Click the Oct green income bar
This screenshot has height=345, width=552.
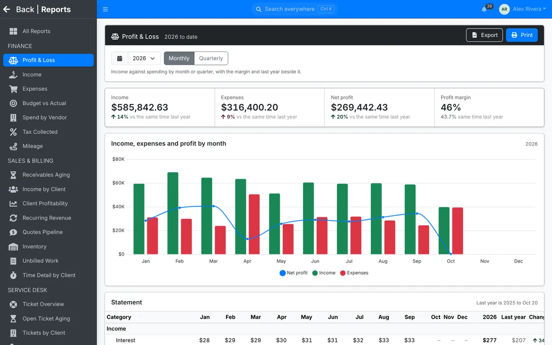(x=444, y=231)
